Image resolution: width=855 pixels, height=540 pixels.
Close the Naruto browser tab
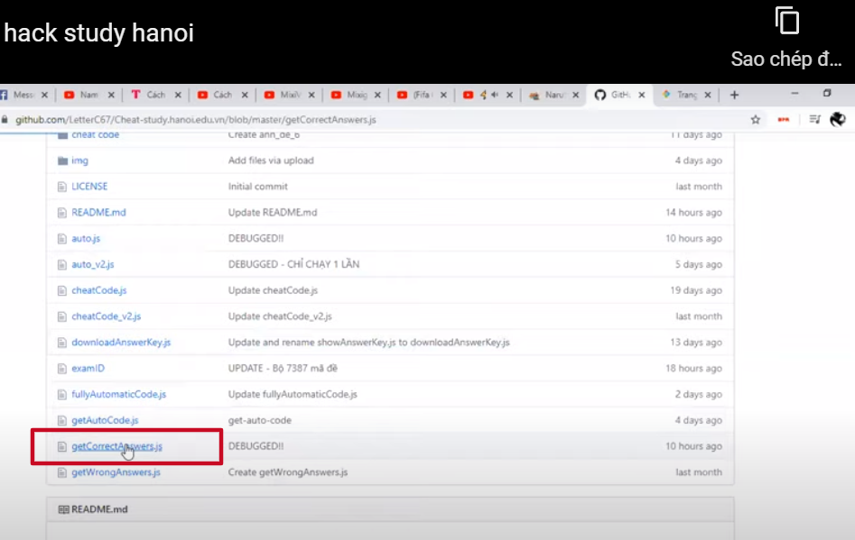click(575, 95)
